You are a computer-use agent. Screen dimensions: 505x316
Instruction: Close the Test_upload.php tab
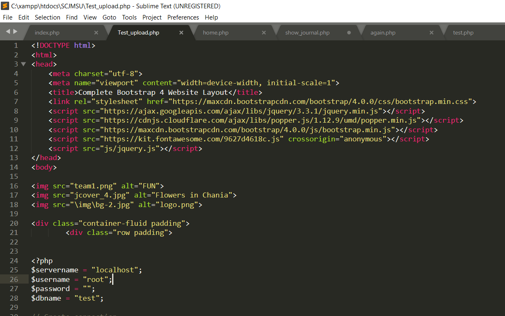point(181,33)
